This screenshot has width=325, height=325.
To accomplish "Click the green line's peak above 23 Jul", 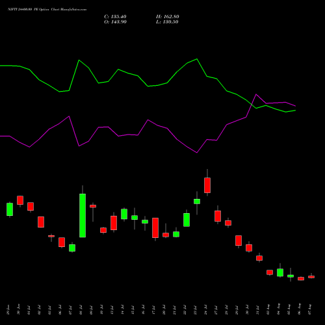I will click(x=197, y=59).
